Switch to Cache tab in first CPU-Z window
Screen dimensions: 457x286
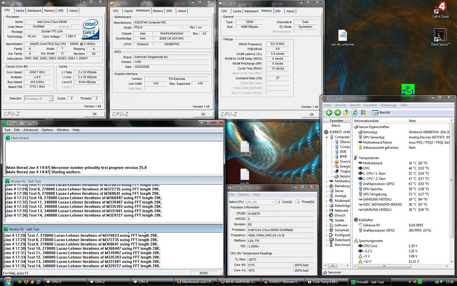pyautogui.click(x=20, y=11)
